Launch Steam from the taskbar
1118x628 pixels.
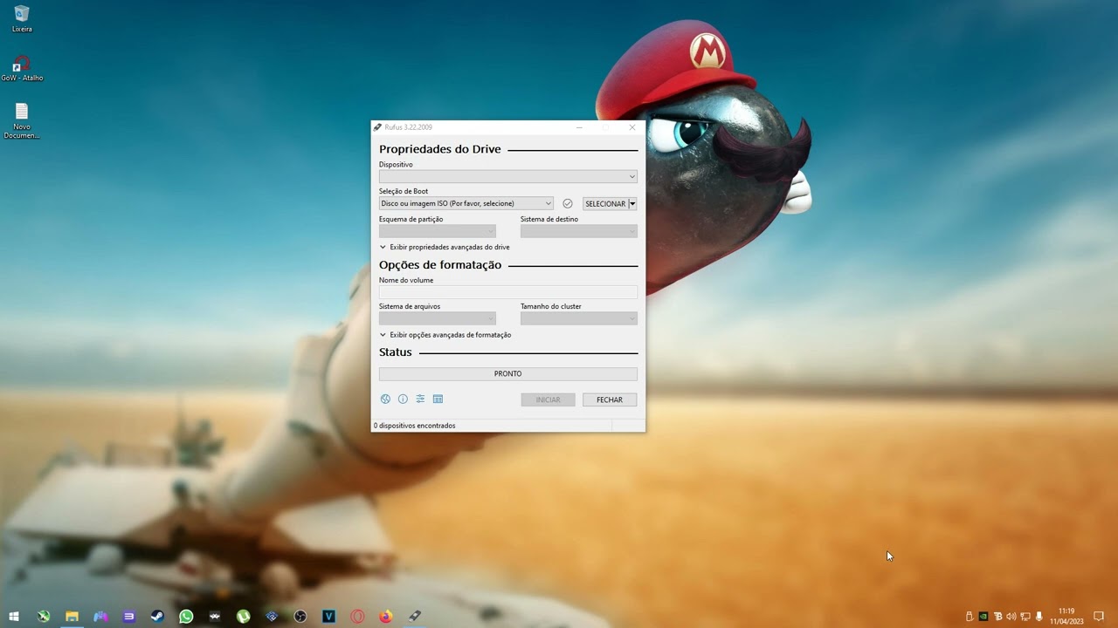tap(157, 617)
